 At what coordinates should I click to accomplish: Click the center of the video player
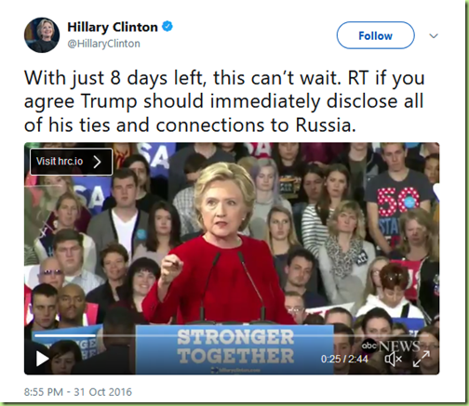(x=232, y=258)
